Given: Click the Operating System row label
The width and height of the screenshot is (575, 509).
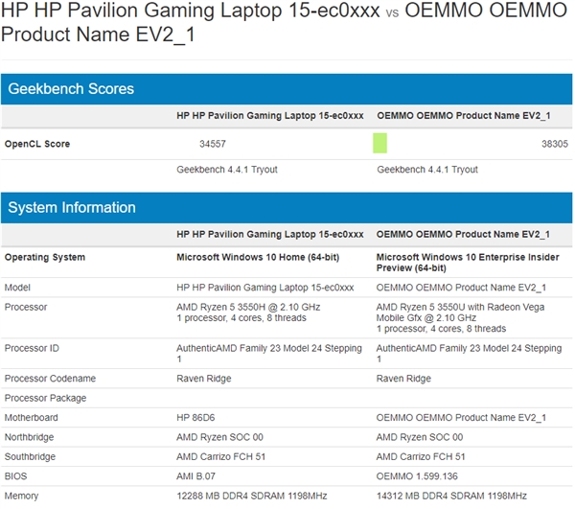Looking at the screenshot, I should [x=45, y=257].
